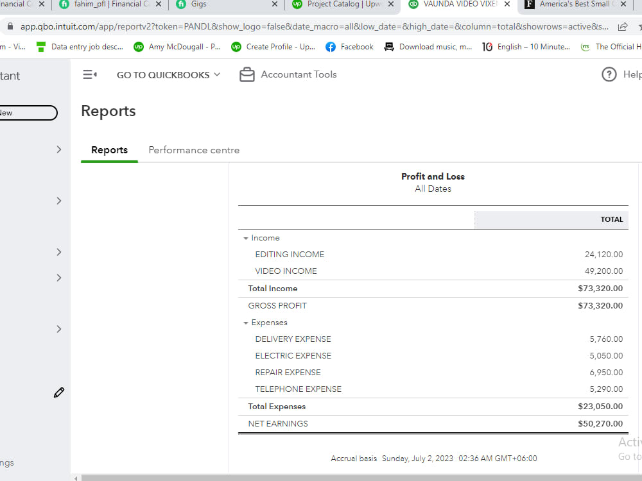Click the share icon in address bar
Viewport: 642px width, 481px height.
click(623, 26)
